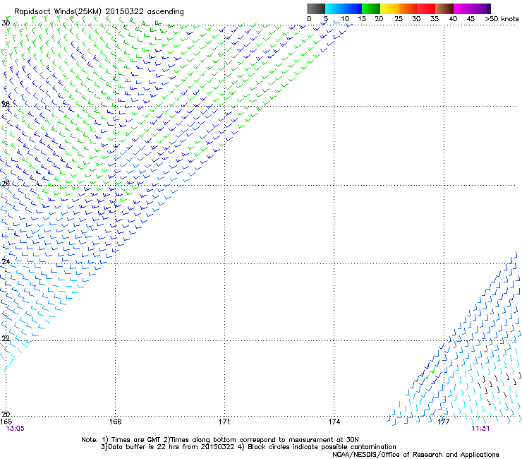Click the magenta-purple 40-50 knots color band
This screenshot has width=522, height=459.
point(472,8)
